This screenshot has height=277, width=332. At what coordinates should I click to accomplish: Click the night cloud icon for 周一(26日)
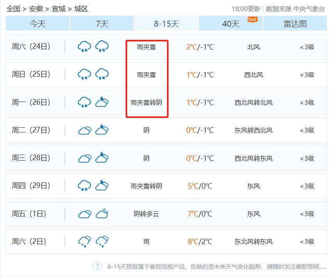(102, 102)
